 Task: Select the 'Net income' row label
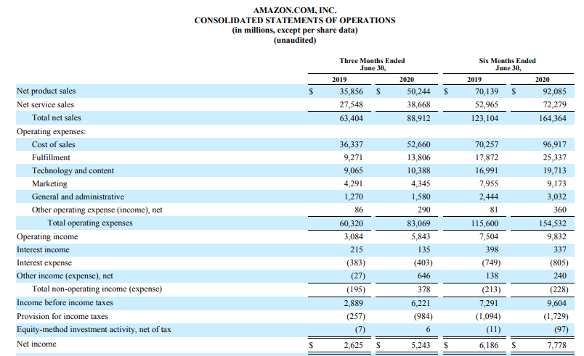click(36, 344)
